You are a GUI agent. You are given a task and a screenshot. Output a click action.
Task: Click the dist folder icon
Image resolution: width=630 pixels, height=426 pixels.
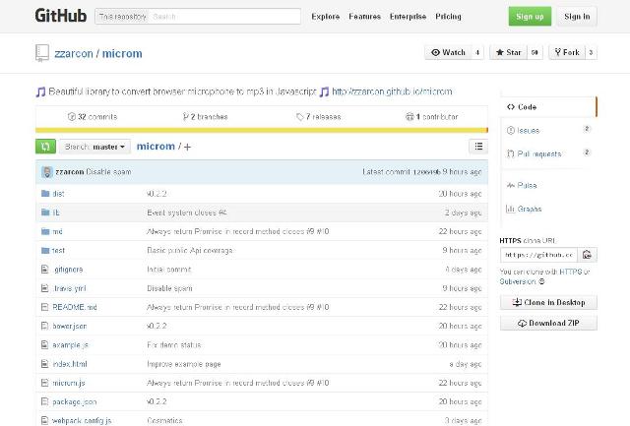pyautogui.click(x=45, y=194)
